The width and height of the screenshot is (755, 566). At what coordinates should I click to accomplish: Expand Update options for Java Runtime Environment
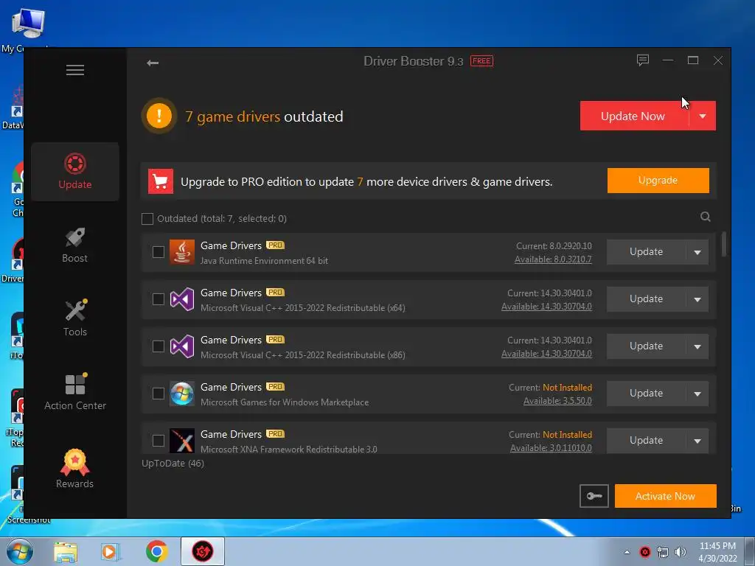click(x=697, y=252)
